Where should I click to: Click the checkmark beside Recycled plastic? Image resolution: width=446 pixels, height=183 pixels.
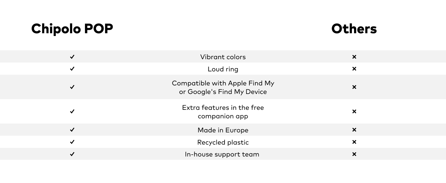click(x=72, y=142)
